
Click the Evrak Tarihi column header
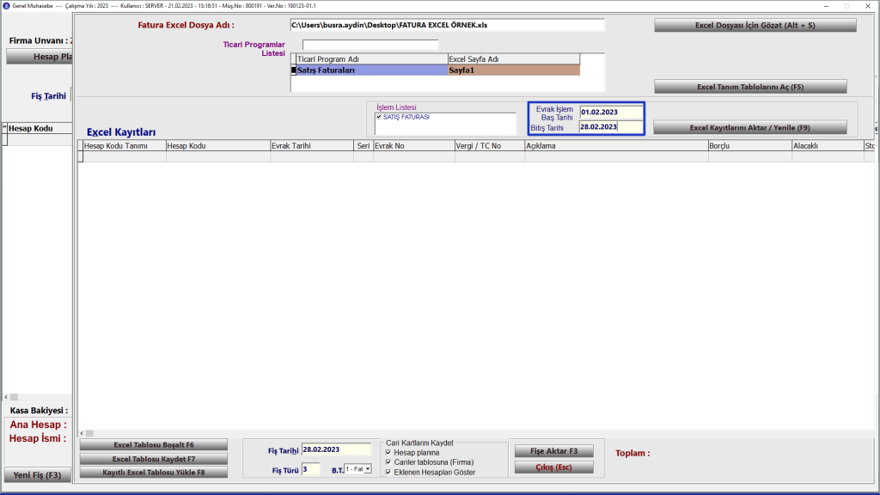click(312, 146)
